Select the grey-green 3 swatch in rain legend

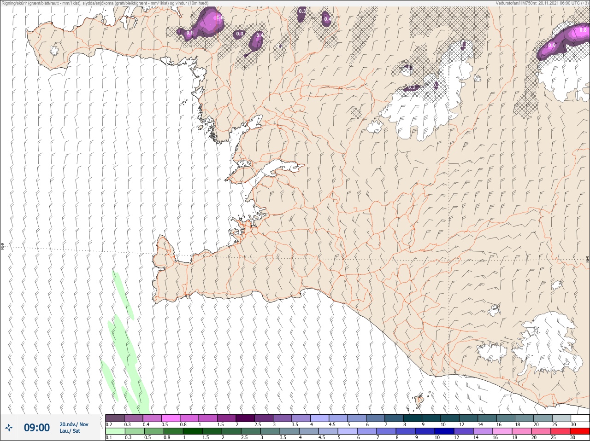pos(270,431)
